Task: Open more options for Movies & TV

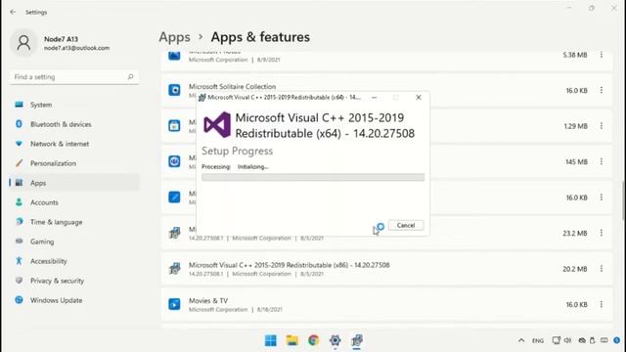Action: pyautogui.click(x=602, y=304)
